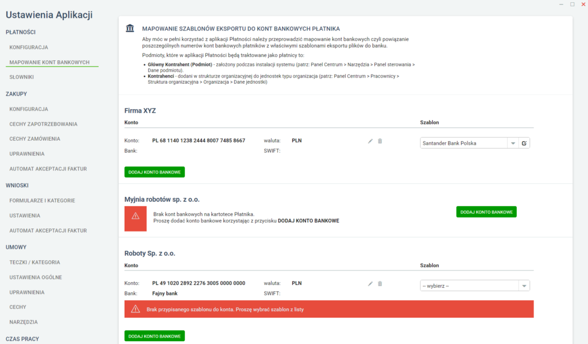This screenshot has height=344, width=588.
Task: Expand arrow of the '-- wybierz --' combo box
Action: [524, 286]
